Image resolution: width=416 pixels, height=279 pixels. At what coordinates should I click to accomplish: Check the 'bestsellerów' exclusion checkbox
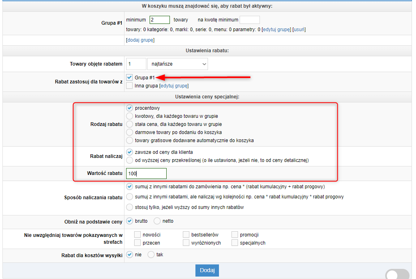click(186, 234)
